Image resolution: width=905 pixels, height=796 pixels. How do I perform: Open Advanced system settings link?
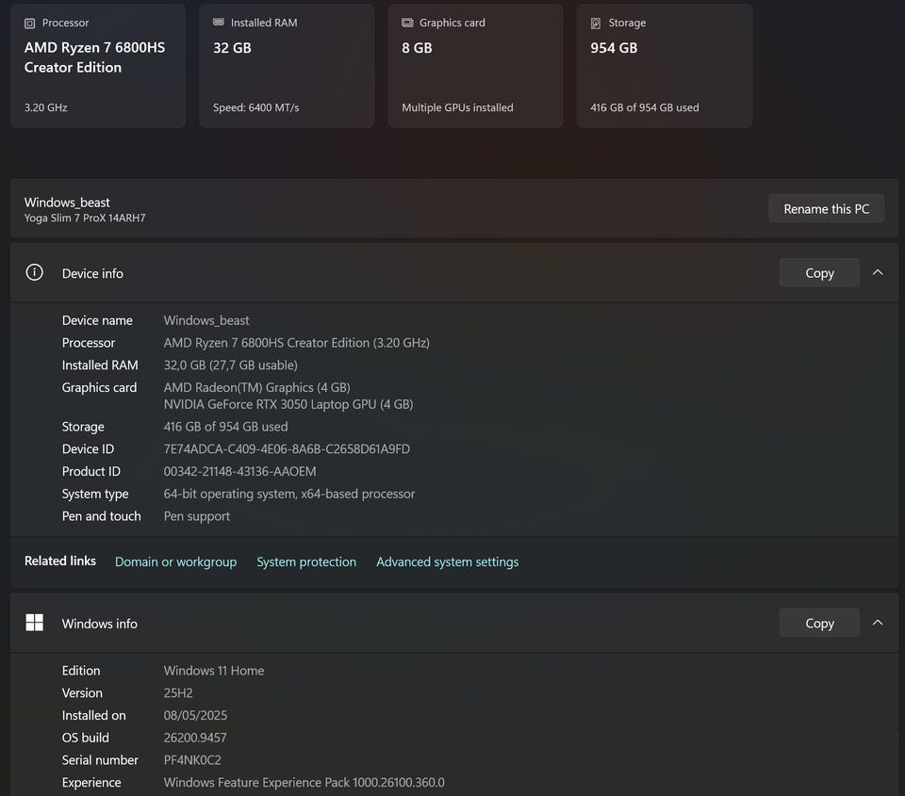[447, 561]
